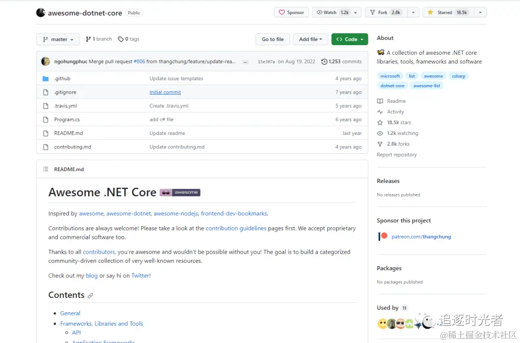This screenshot has width=520, height=343.
Task: Expand commit message ellipsis button
Action: tap(245, 62)
